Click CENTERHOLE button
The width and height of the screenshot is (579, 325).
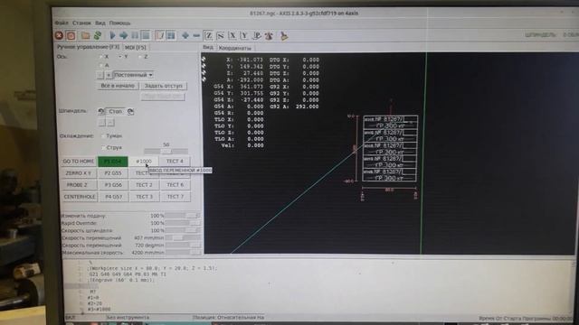click(79, 197)
